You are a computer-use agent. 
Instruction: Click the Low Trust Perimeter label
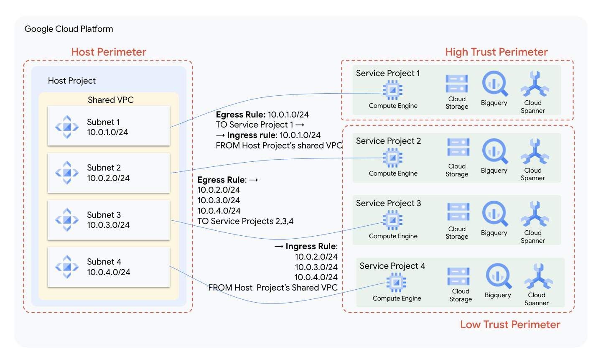(510, 324)
